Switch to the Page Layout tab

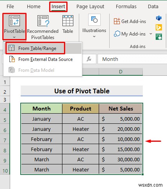click(x=90, y=7)
